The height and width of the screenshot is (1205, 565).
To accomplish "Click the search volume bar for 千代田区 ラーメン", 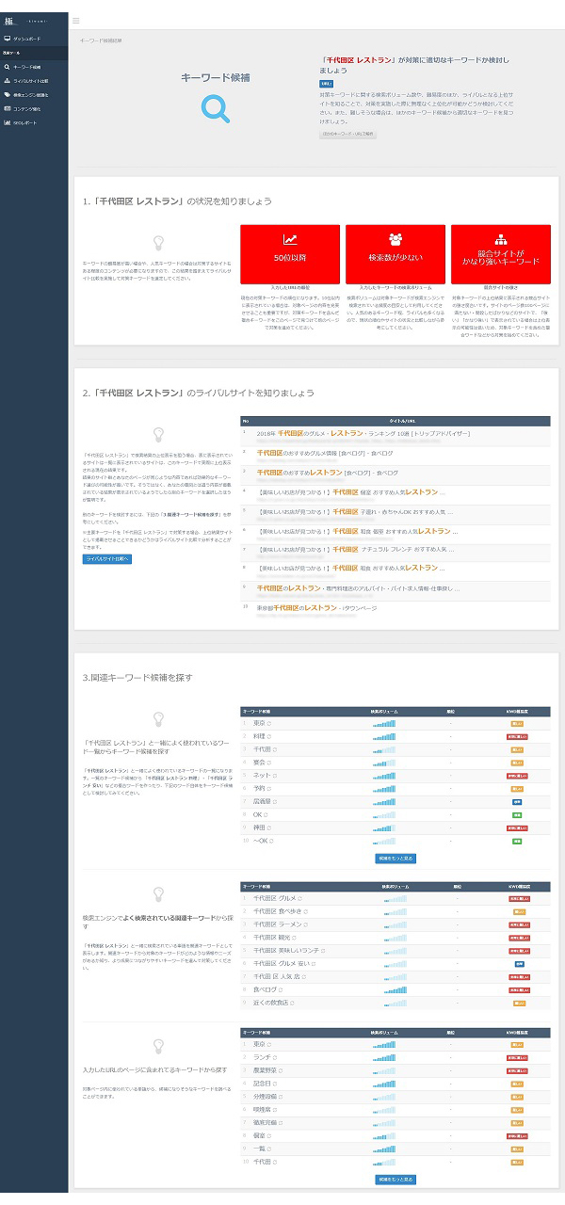I will 395,924.
